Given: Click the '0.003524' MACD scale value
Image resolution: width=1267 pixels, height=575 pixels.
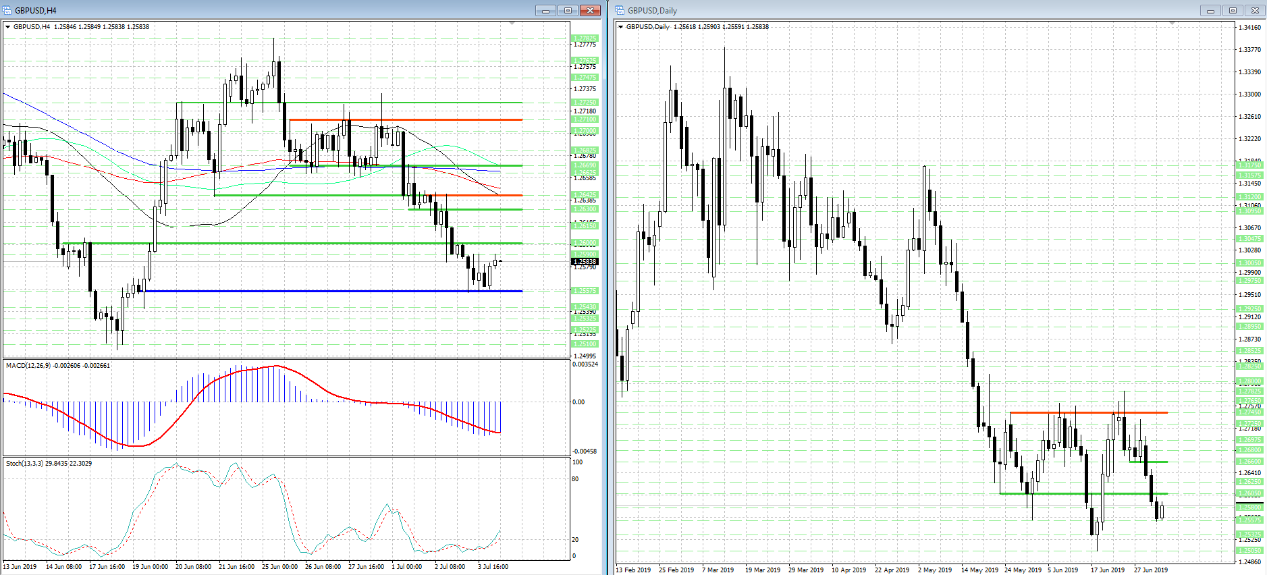Looking at the screenshot, I should click(585, 364).
